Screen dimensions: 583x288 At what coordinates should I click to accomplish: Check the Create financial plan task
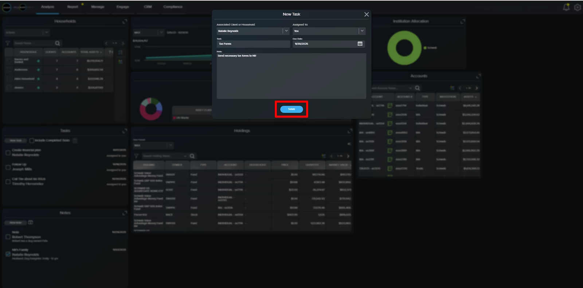point(8,153)
